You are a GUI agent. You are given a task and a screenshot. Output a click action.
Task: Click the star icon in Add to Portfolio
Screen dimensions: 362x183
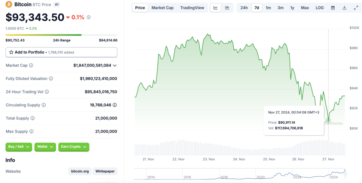(x=11, y=52)
